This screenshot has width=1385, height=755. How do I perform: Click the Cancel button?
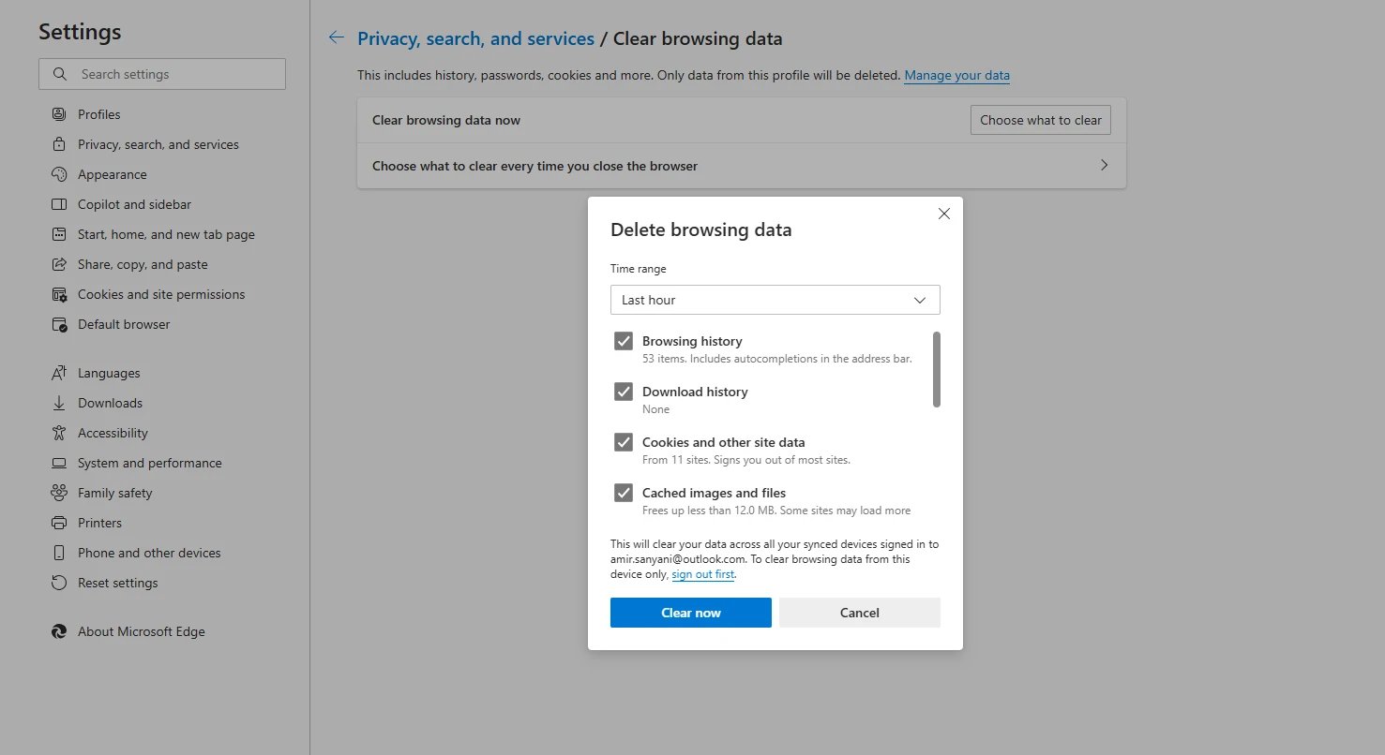860,613
